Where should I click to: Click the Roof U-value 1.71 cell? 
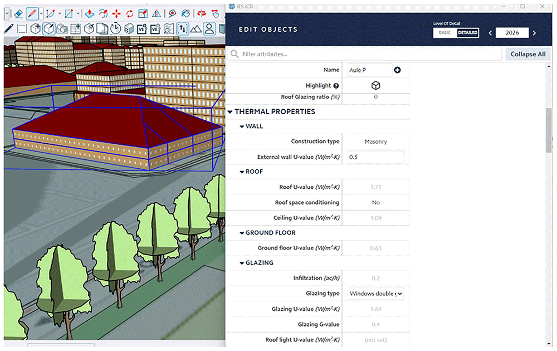[x=376, y=187]
